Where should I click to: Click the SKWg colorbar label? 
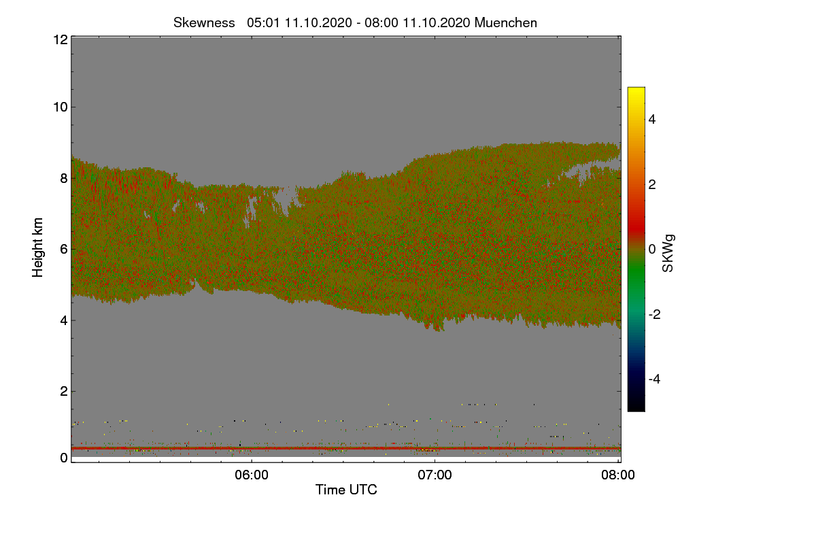[x=668, y=254]
